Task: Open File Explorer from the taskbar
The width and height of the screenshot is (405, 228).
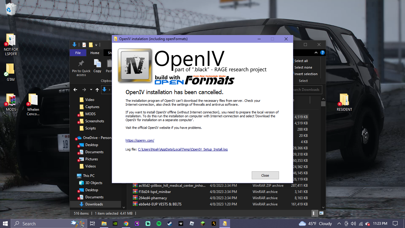Action: coord(104,224)
